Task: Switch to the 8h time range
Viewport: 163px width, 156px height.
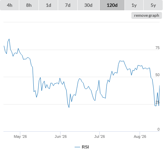Action: point(29,5)
